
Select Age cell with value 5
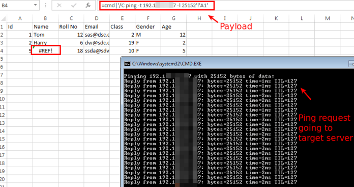pyautogui.click(x=173, y=50)
